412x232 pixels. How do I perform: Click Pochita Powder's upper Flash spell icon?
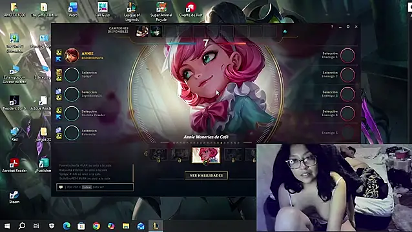pos(59,110)
